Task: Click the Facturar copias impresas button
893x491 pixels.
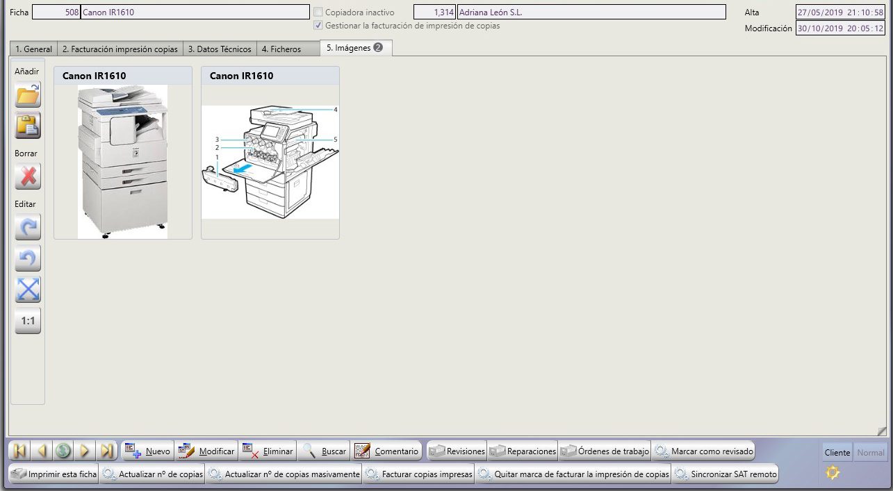Action: click(419, 474)
